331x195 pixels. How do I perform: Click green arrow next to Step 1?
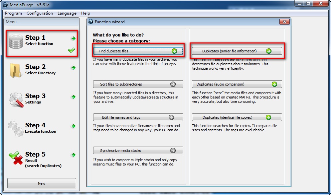(73, 38)
